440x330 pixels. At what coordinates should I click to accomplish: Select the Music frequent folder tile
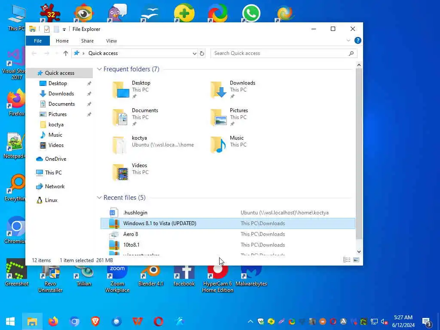coord(229,144)
